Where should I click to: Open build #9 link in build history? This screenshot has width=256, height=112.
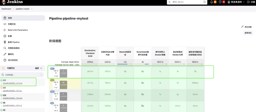[4, 103]
